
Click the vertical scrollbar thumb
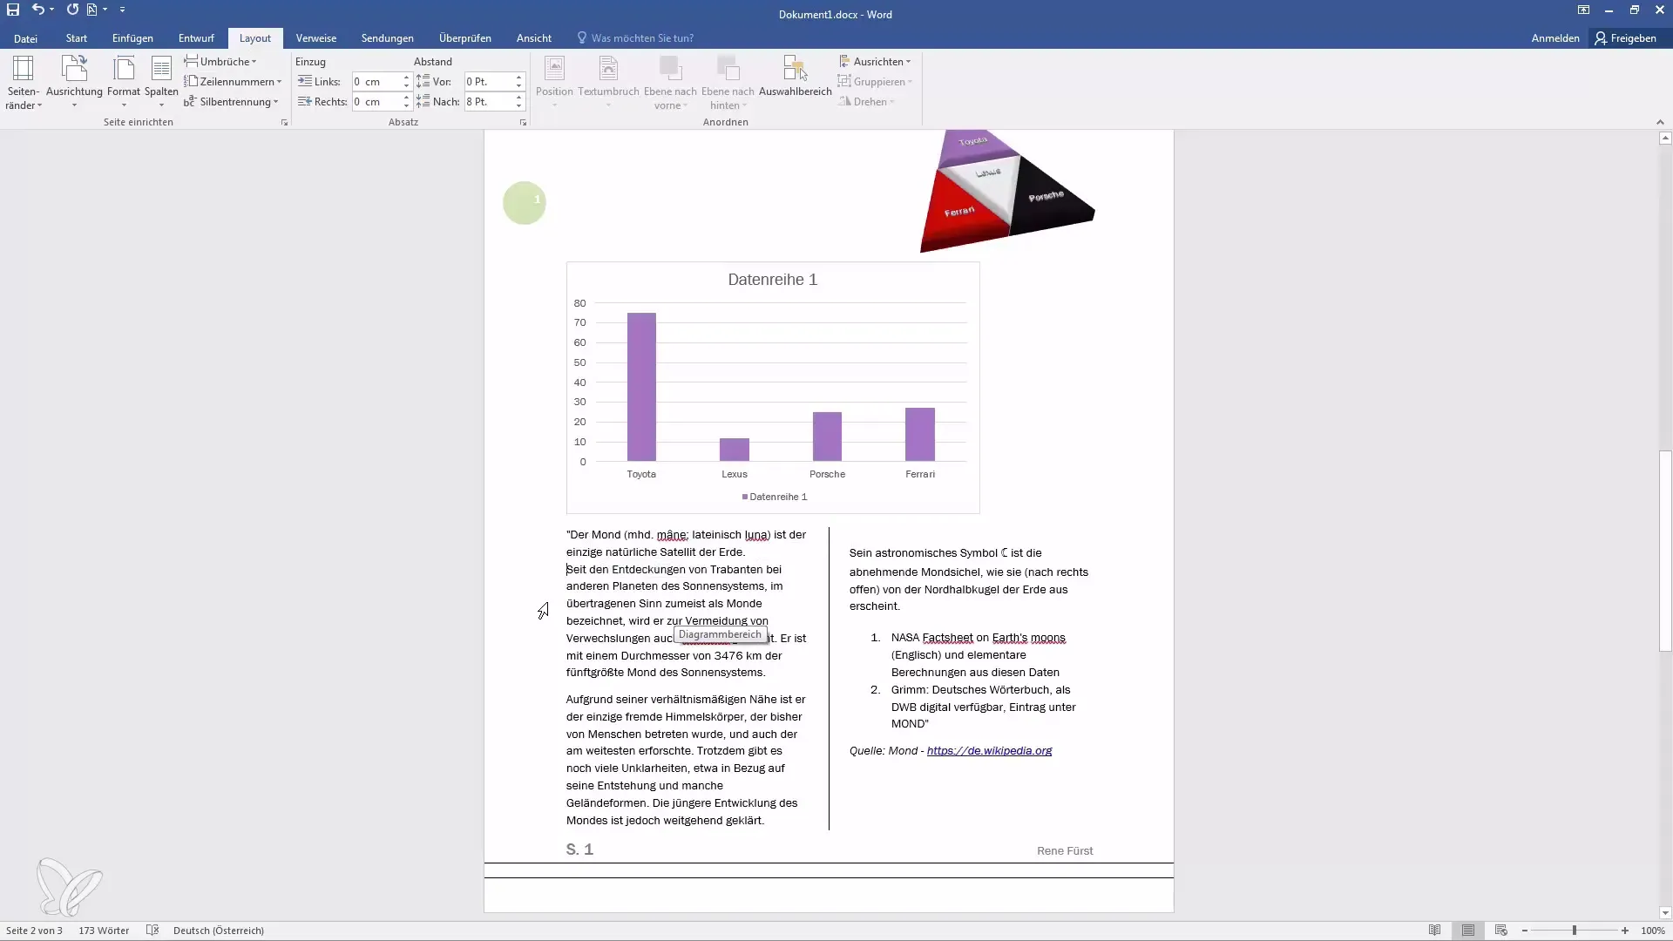1665,551
